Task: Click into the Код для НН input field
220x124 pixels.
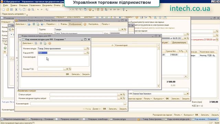Action: coord(60,53)
